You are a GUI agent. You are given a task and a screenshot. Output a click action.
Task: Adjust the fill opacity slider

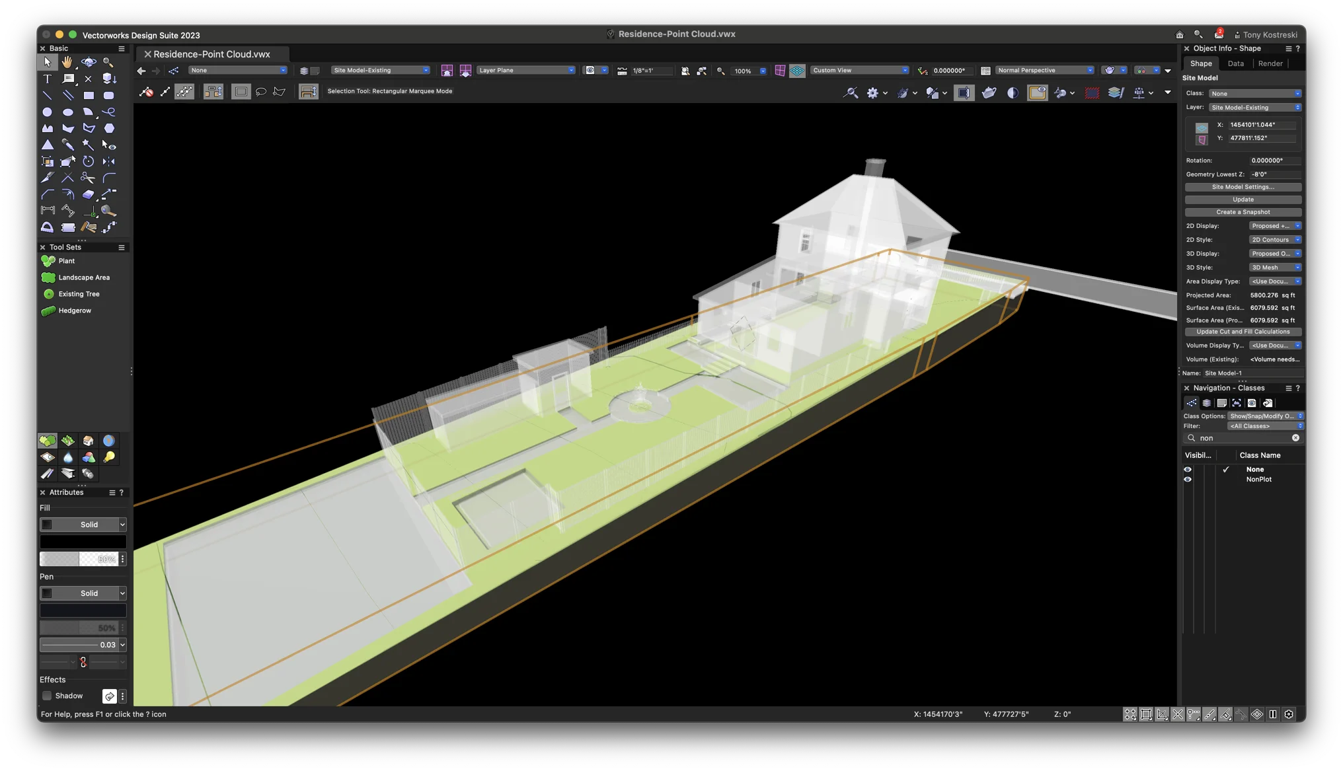78,559
